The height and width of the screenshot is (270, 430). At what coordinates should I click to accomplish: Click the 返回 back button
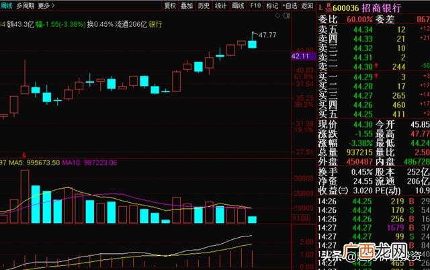coord(307,5)
